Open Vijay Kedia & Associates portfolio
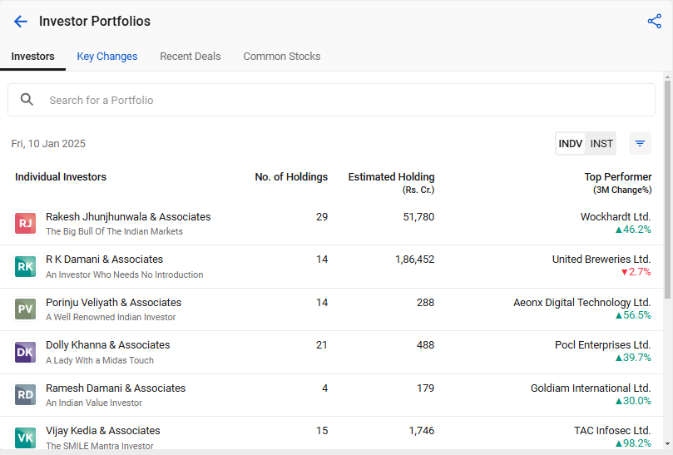This screenshot has width=673, height=455. (103, 431)
